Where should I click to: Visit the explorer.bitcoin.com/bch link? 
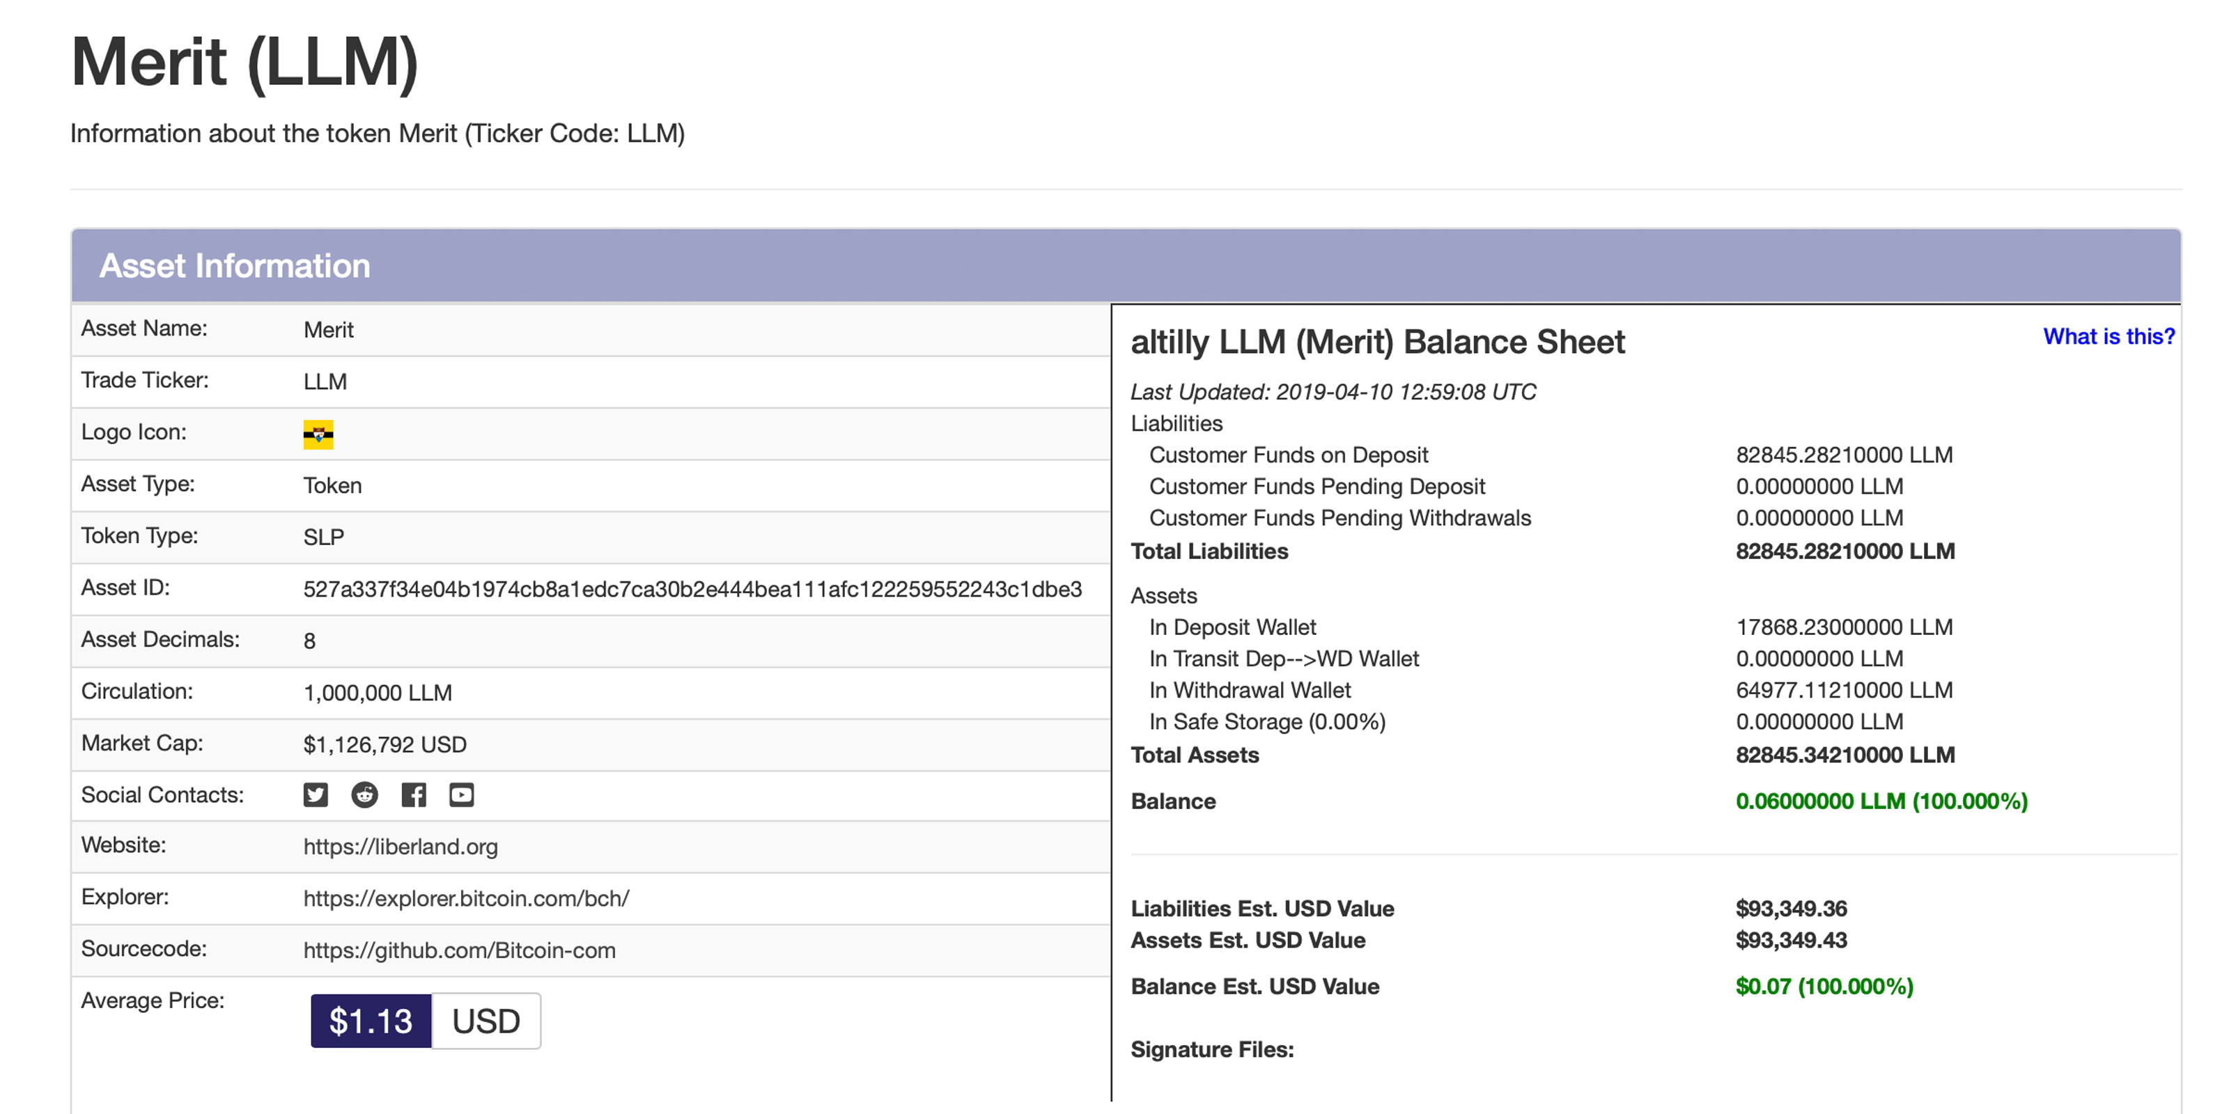[x=465, y=899]
